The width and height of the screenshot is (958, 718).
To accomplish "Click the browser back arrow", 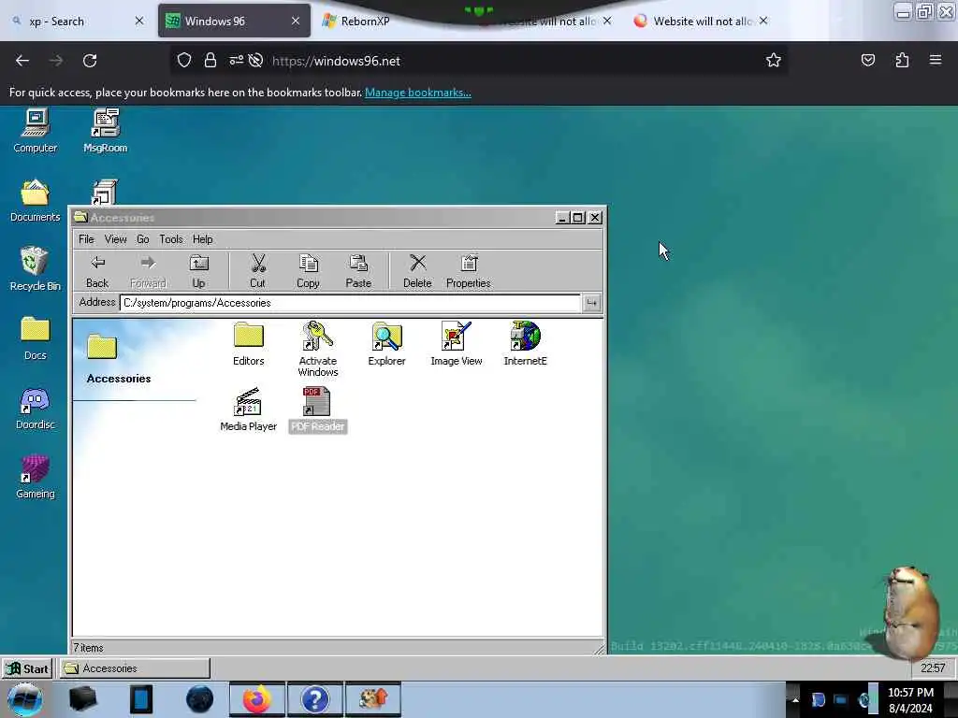I will pos(22,61).
